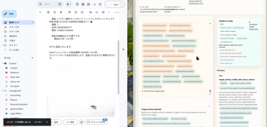The height and width of the screenshot is (127, 267).
Task: Click redactedEvidenceOnly:true chip
Action: coord(152,87)
